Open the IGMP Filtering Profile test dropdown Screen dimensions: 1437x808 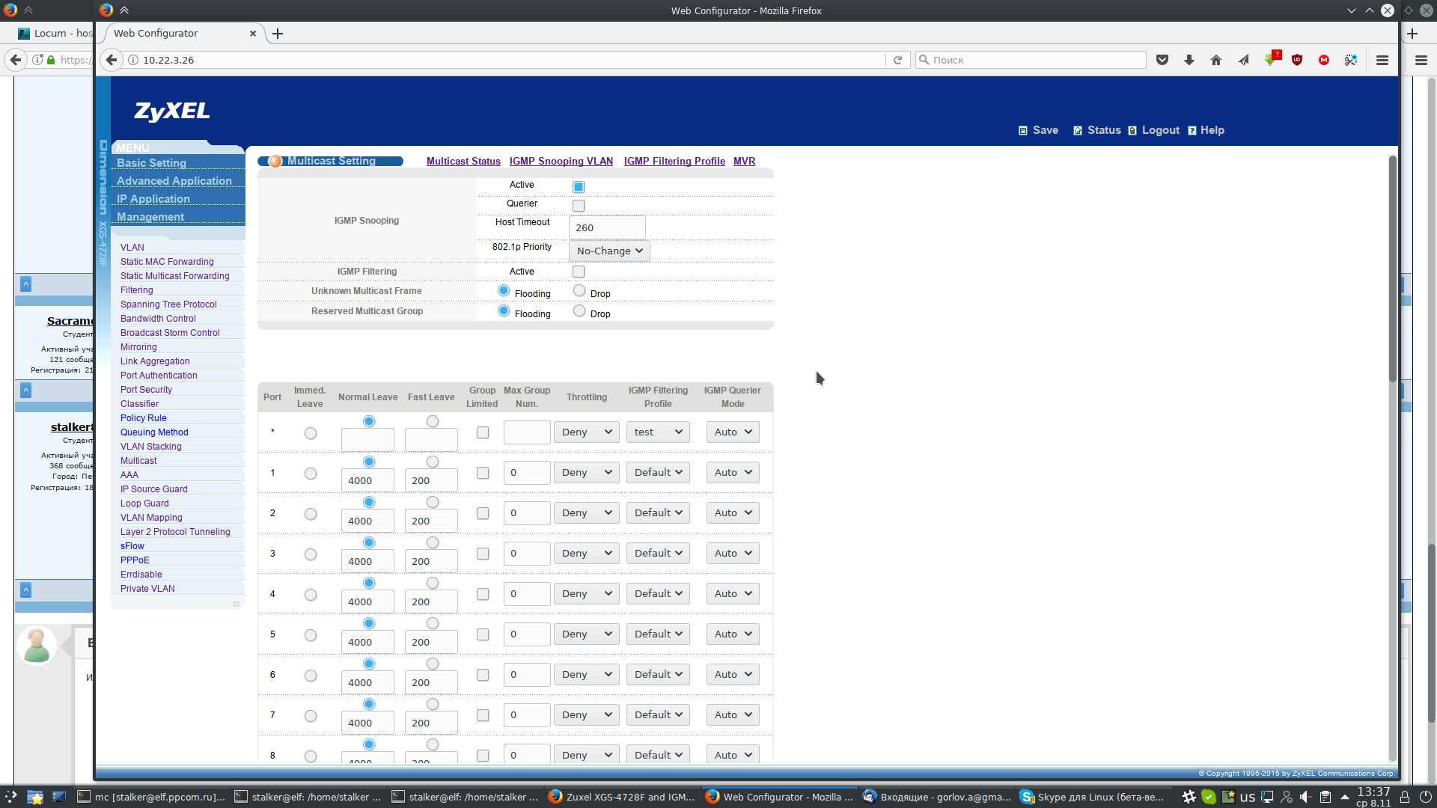pos(658,432)
